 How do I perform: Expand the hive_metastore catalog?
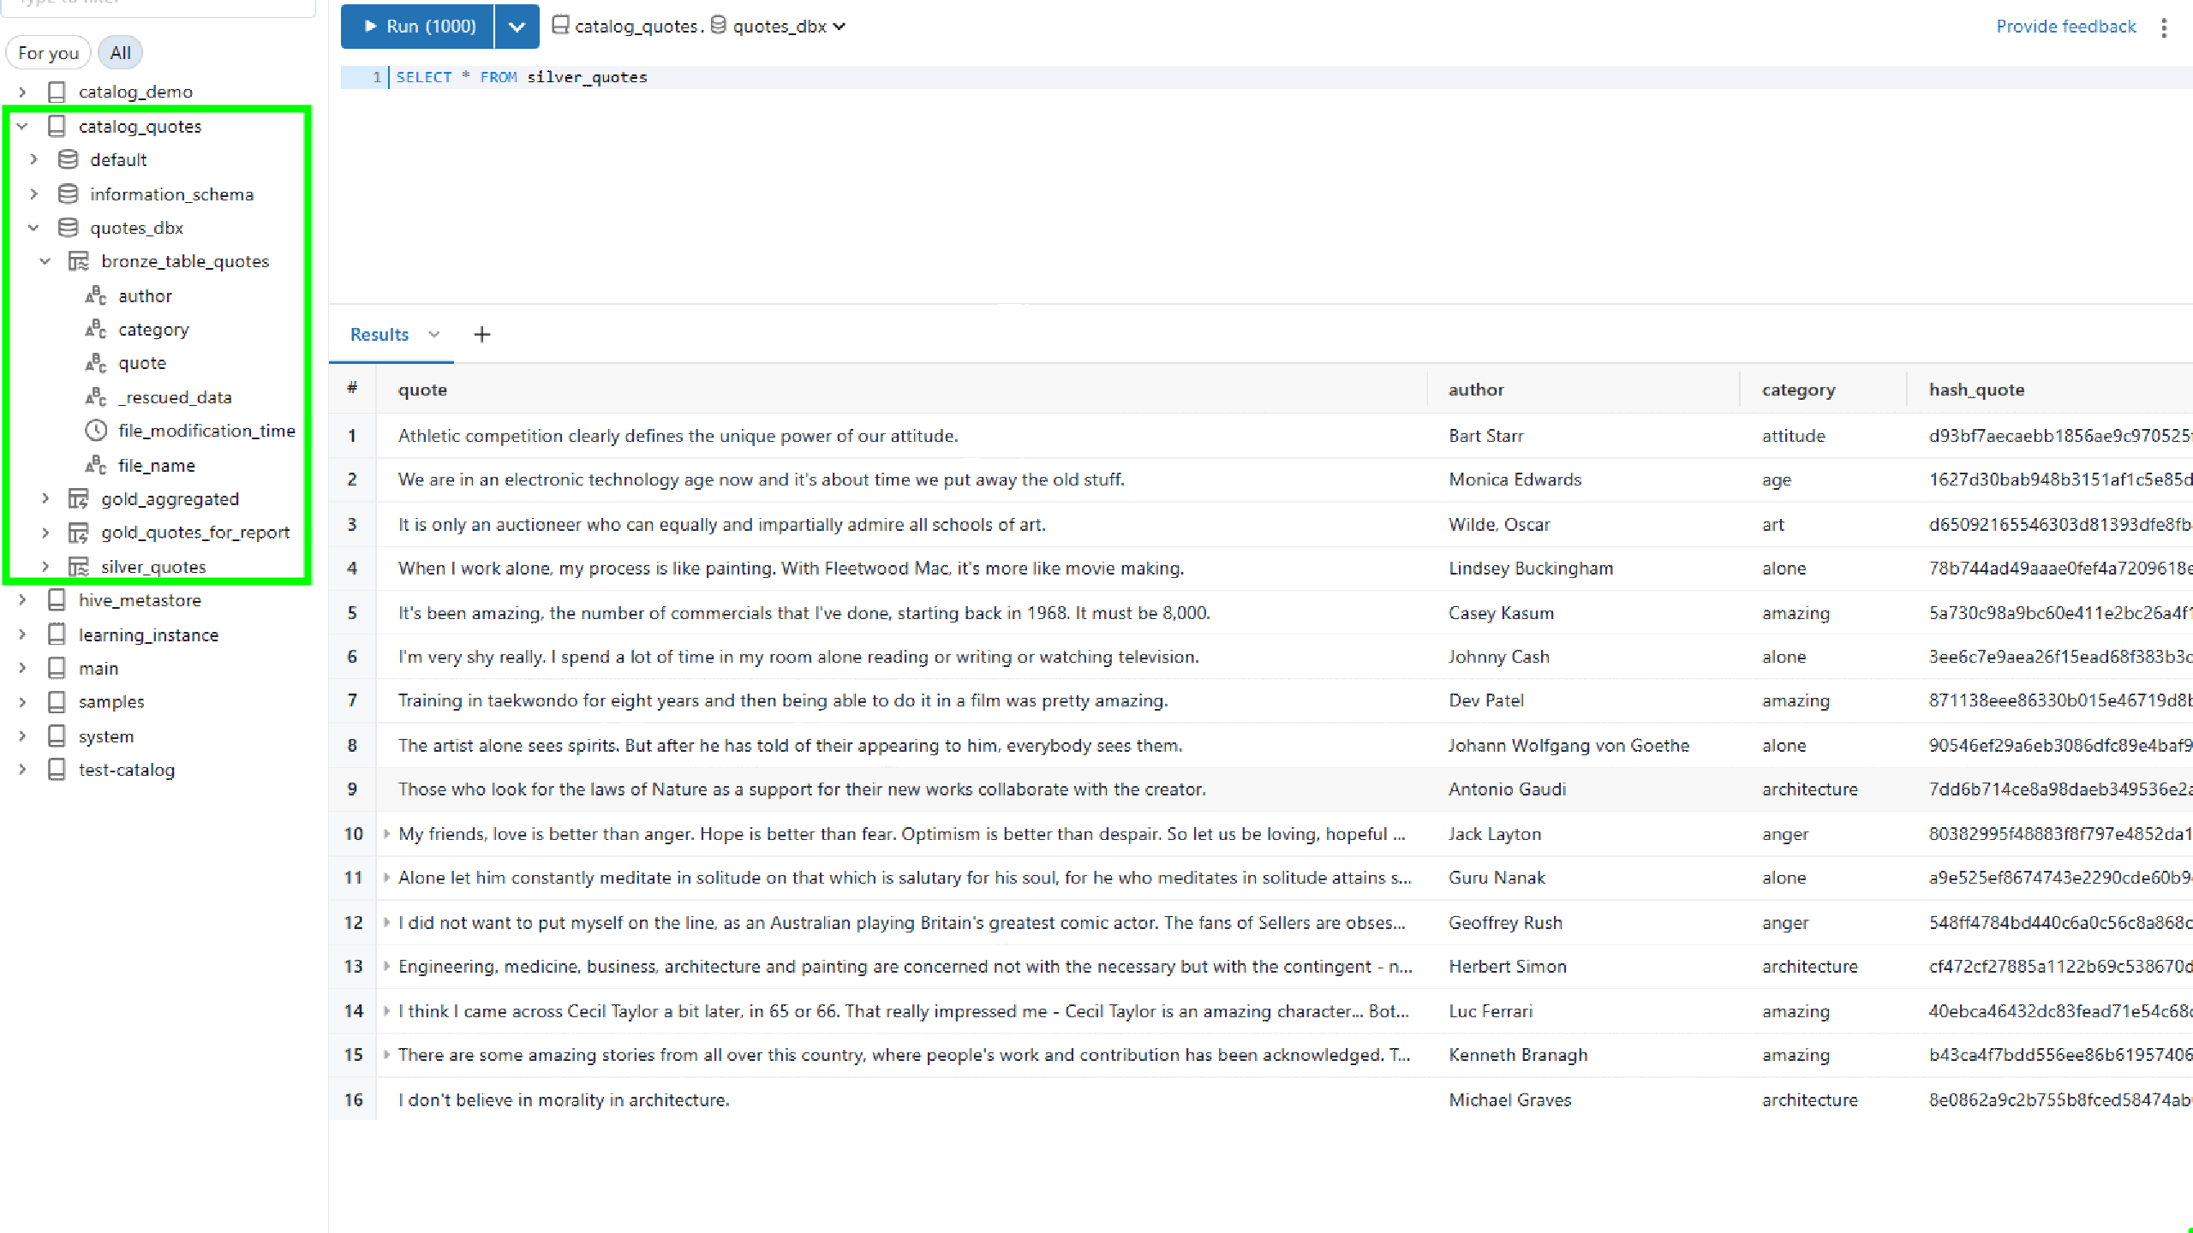[23, 600]
